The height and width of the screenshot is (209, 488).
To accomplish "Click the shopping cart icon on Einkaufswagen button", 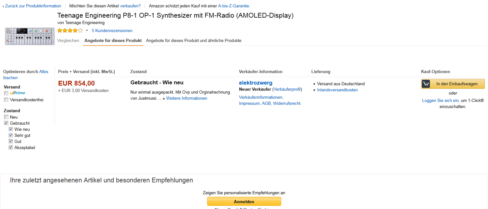I will click(426, 84).
